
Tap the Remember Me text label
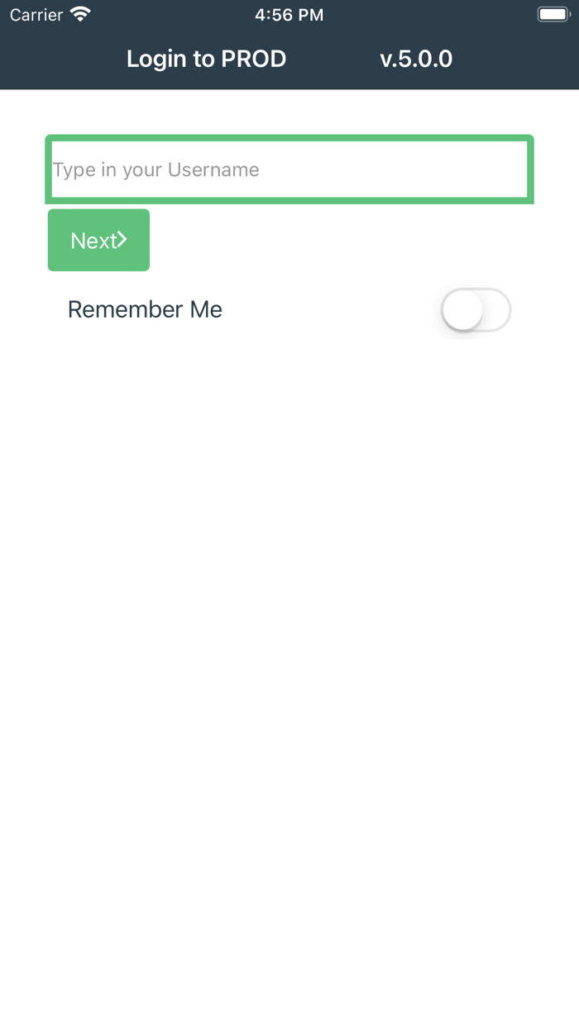[144, 309]
